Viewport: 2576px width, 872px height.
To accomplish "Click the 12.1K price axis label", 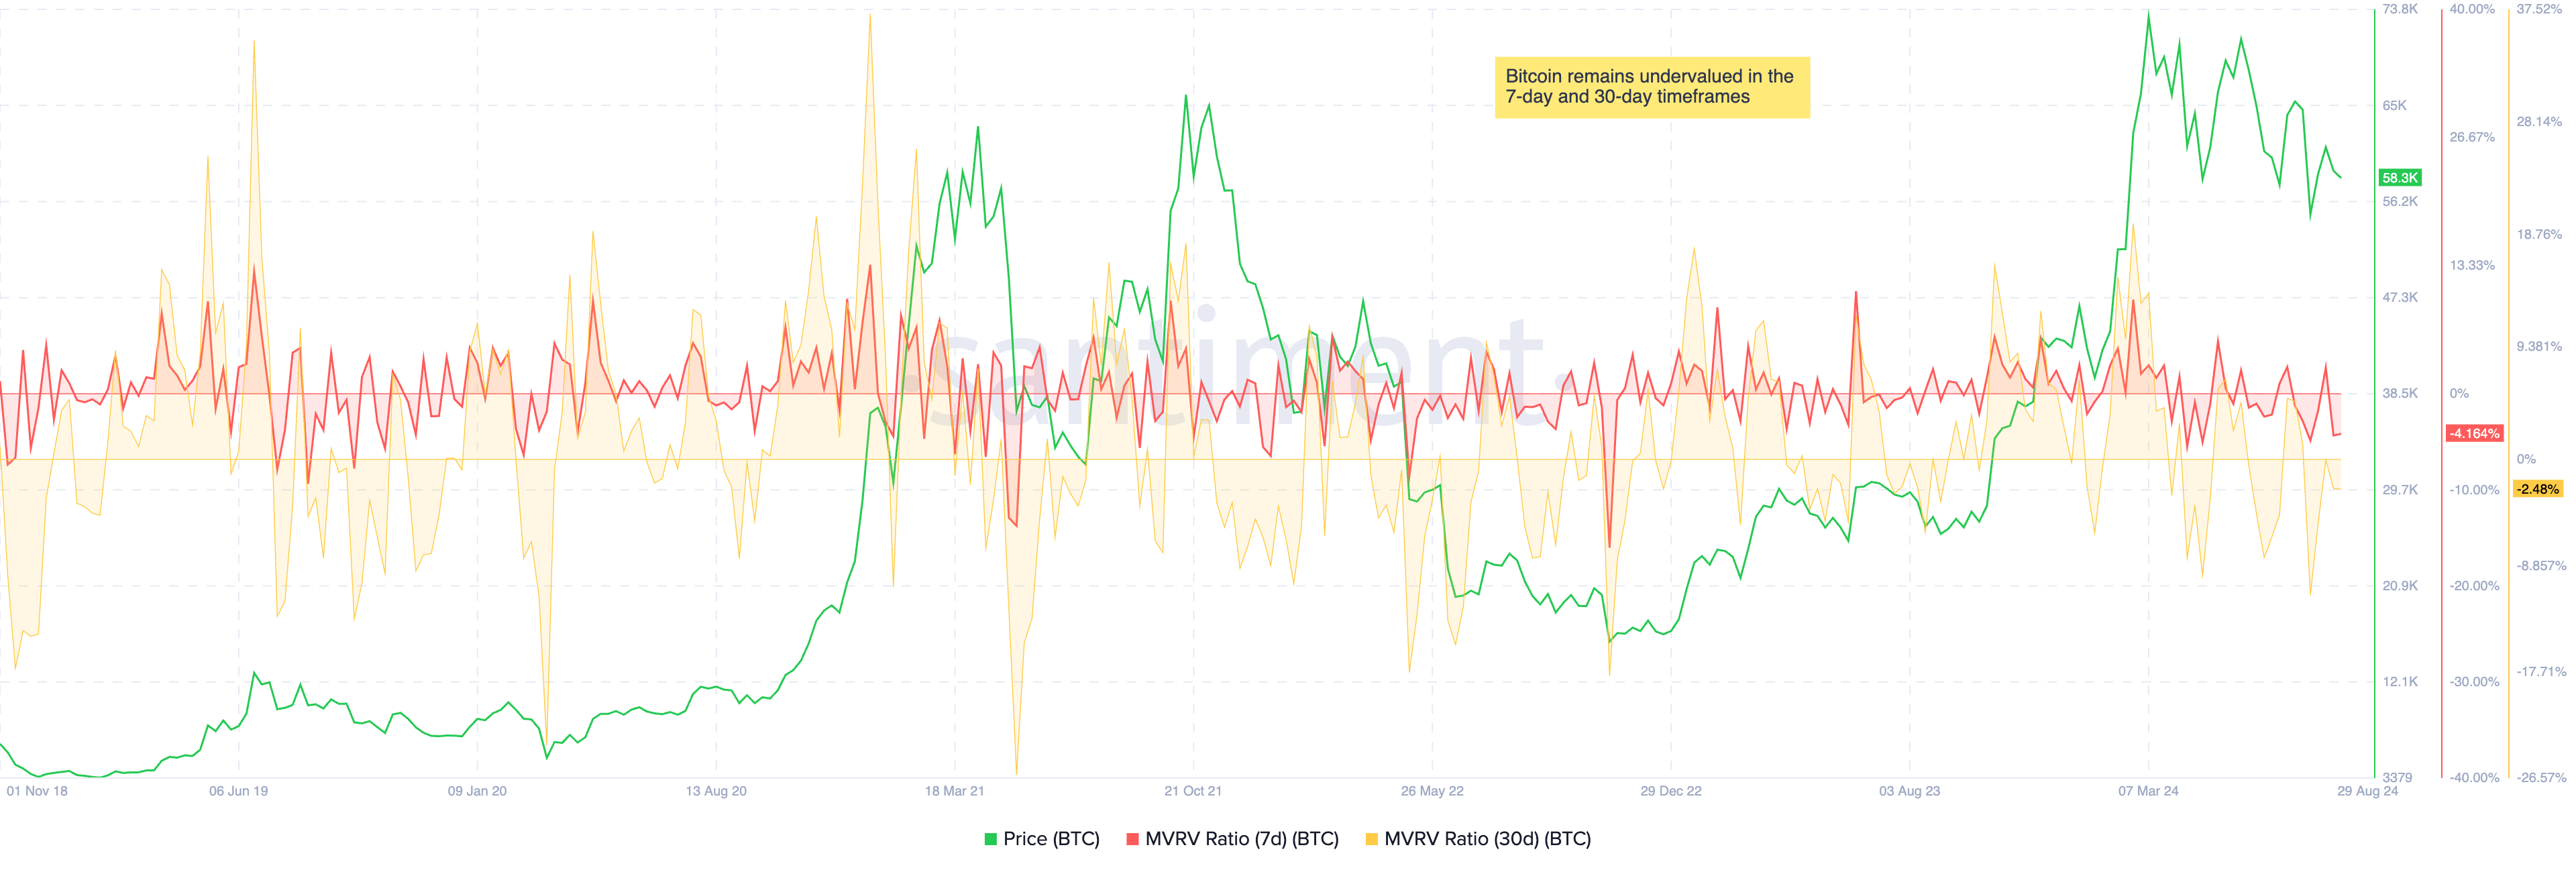I will pos(2400,681).
